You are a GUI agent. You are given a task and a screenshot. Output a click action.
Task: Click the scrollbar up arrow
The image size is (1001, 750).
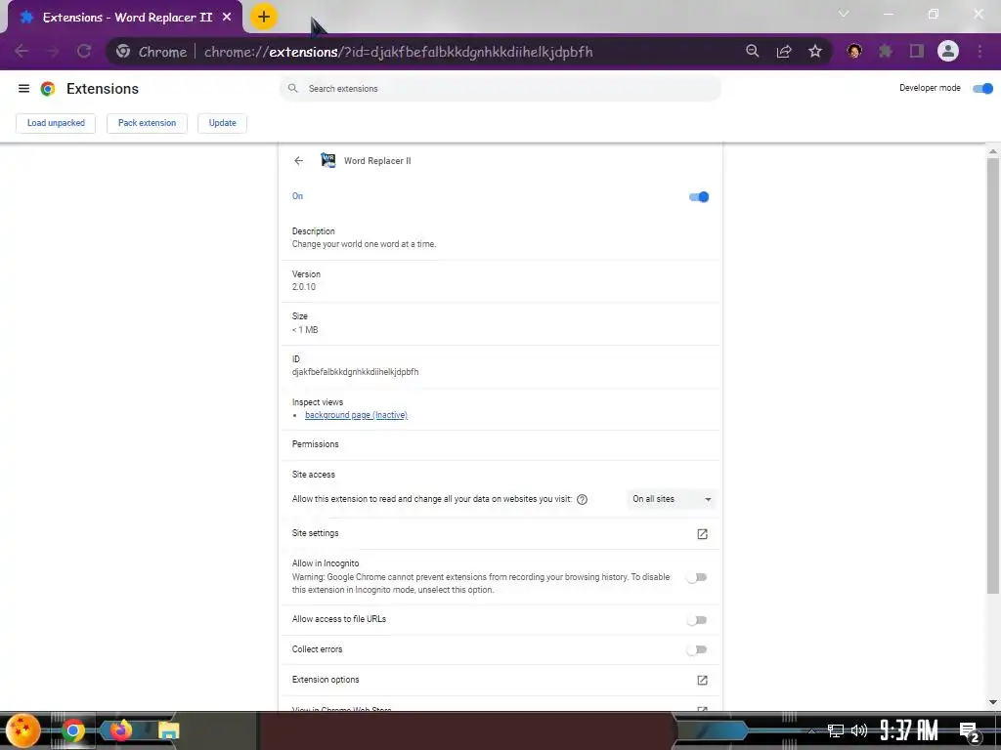[x=993, y=151]
